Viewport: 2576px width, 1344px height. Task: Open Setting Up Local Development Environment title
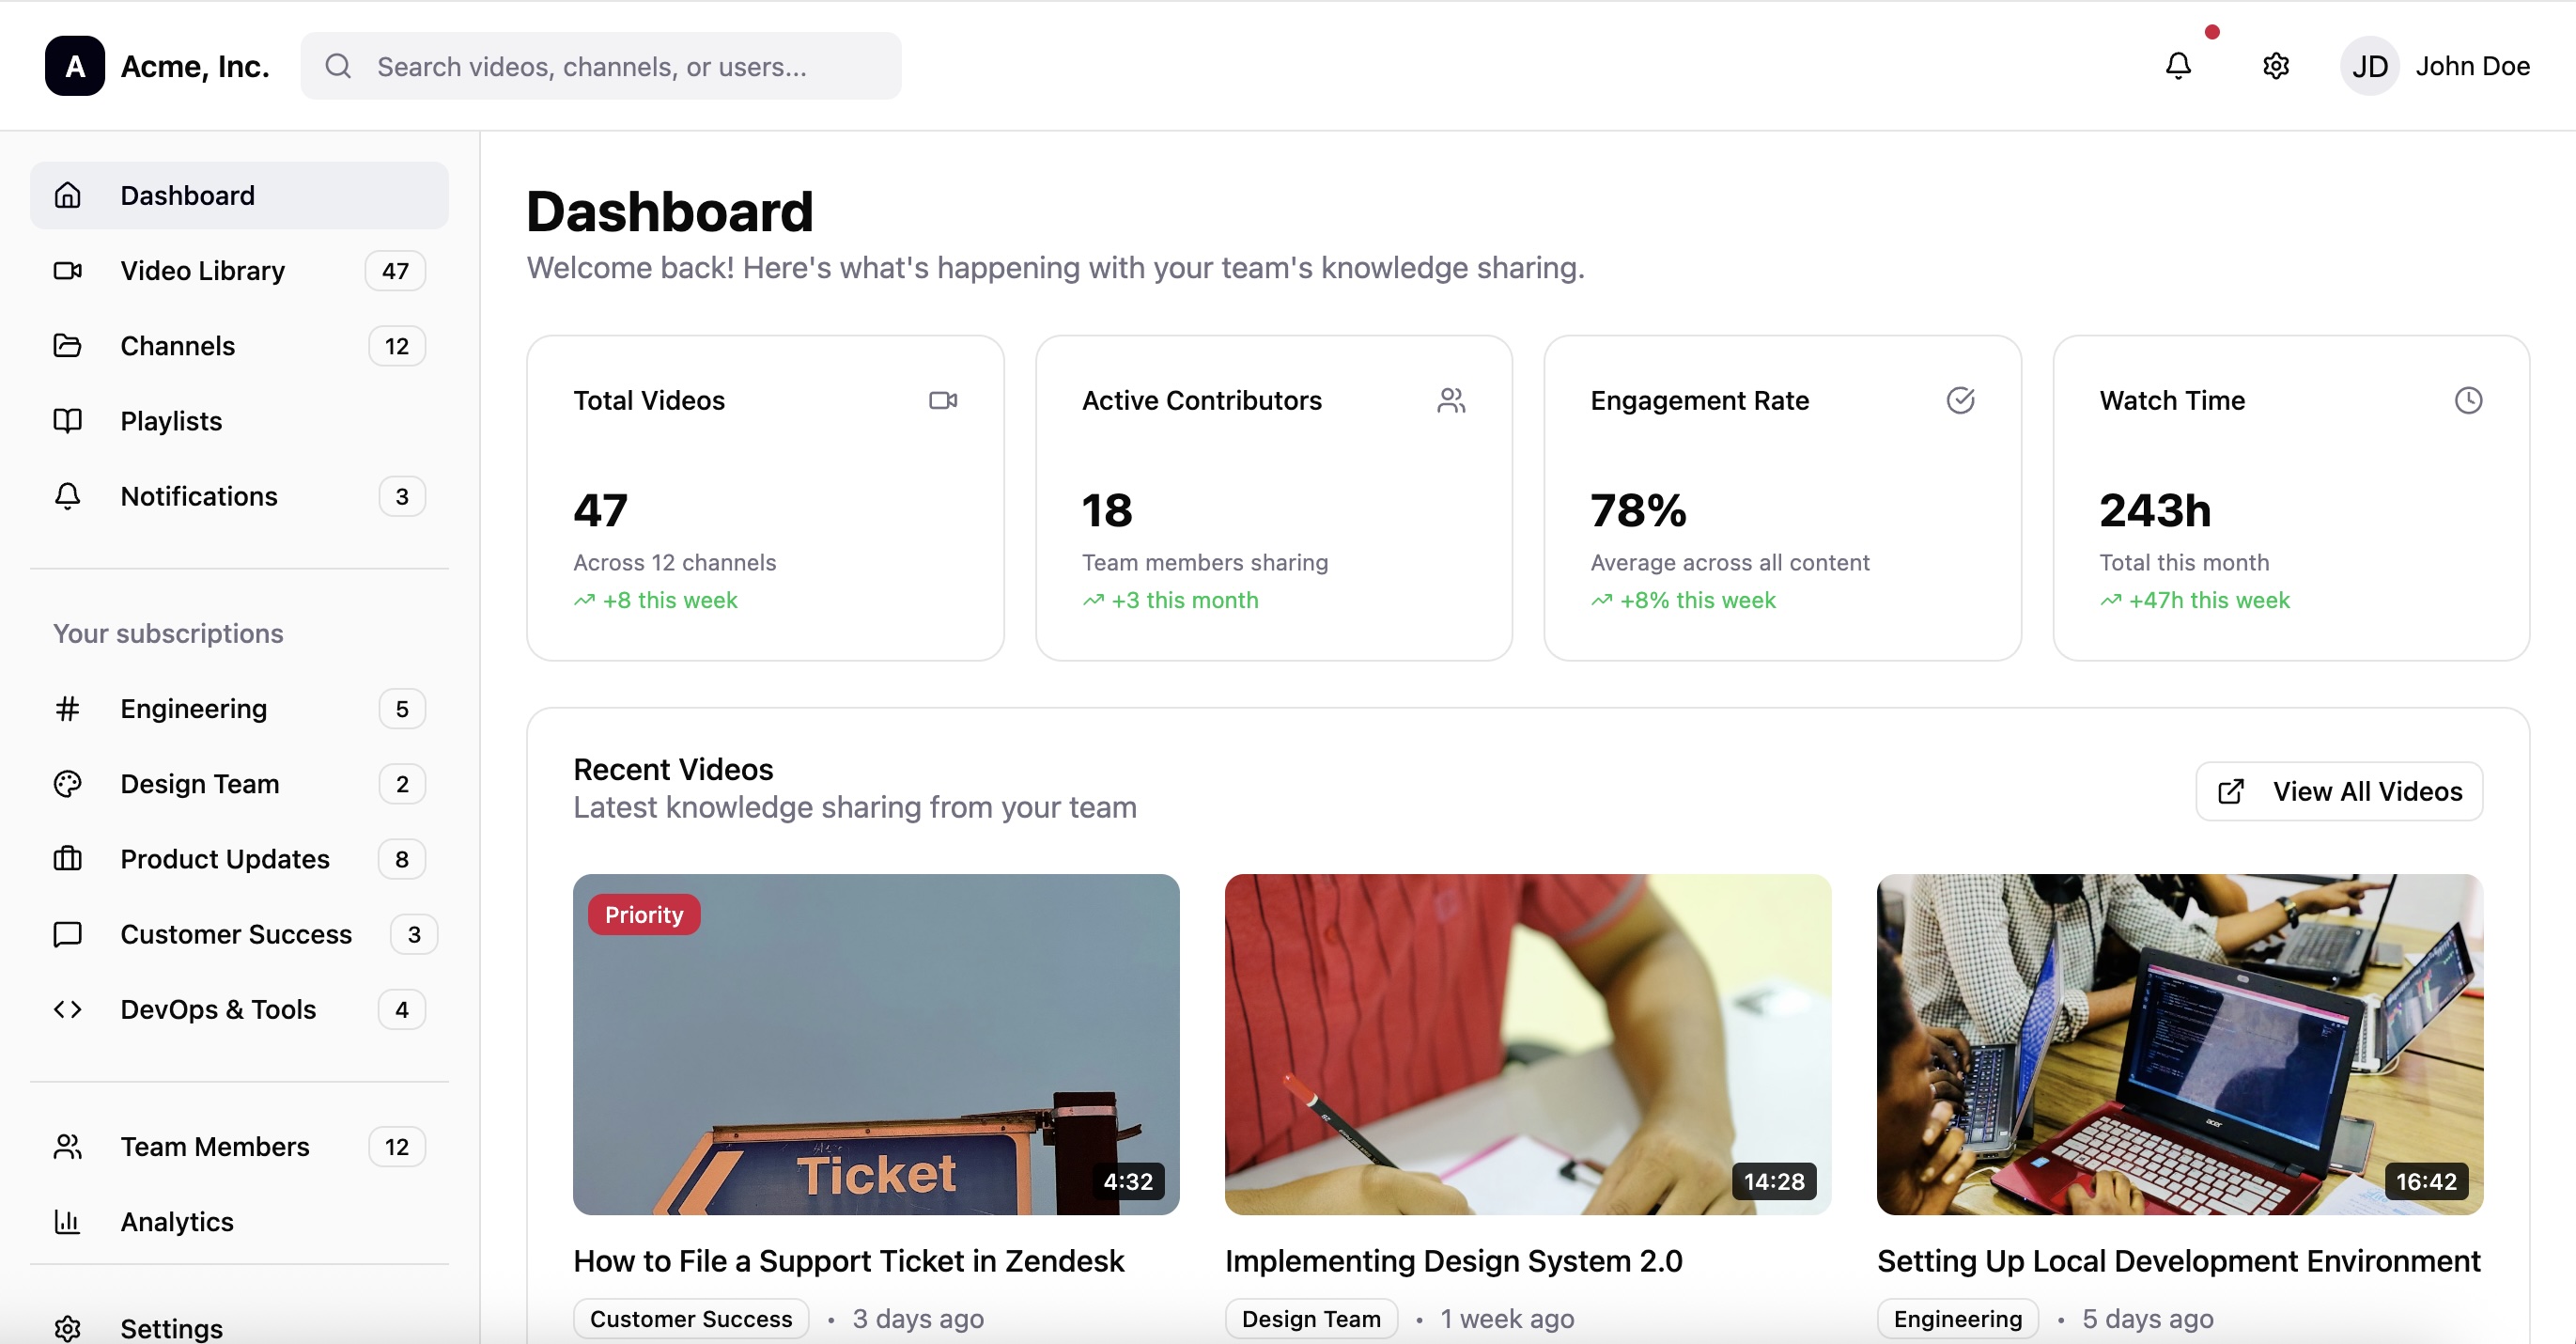tap(2178, 1261)
